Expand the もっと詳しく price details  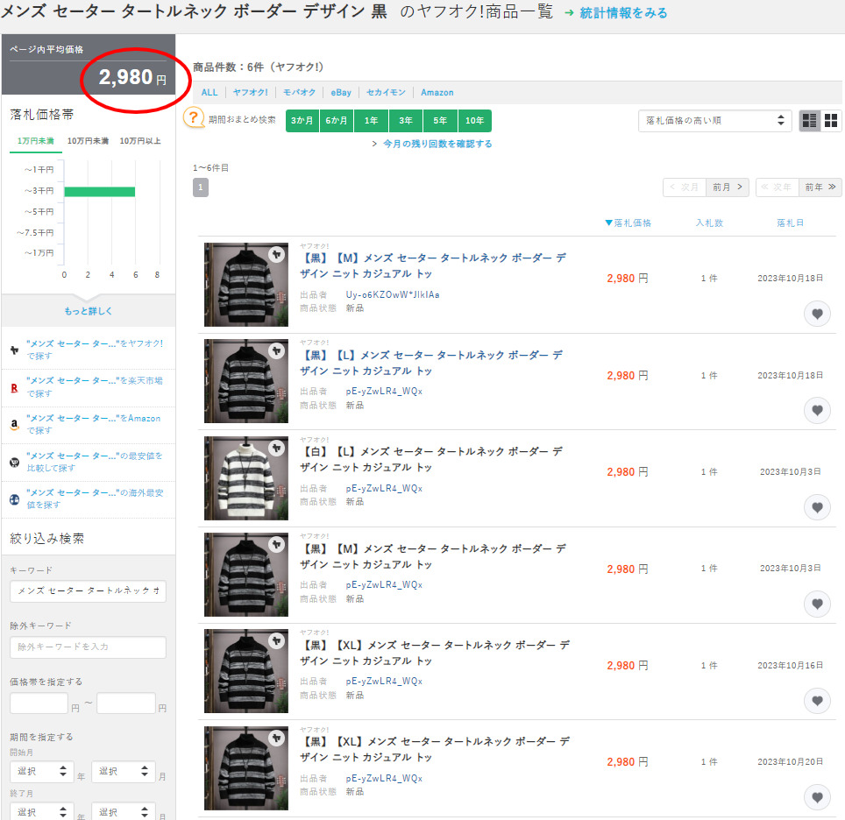pos(88,311)
